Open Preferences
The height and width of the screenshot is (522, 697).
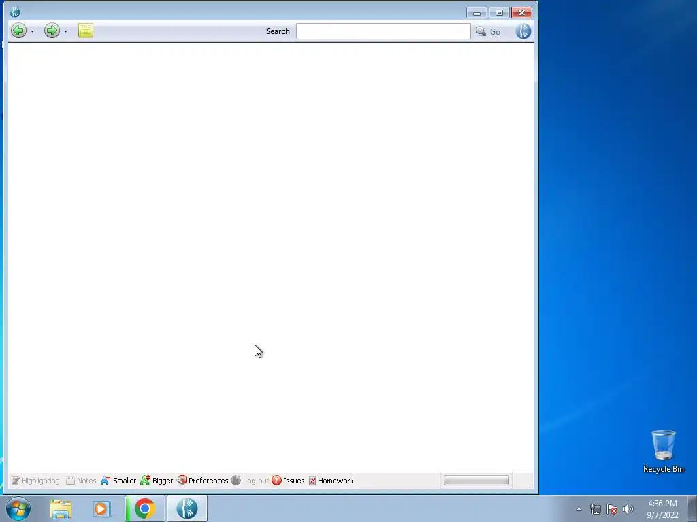pyautogui.click(x=203, y=481)
